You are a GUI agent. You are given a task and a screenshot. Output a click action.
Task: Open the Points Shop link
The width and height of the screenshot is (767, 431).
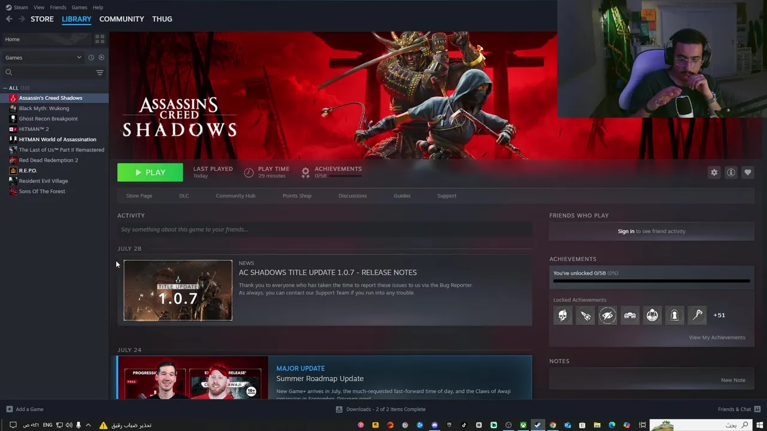297,196
